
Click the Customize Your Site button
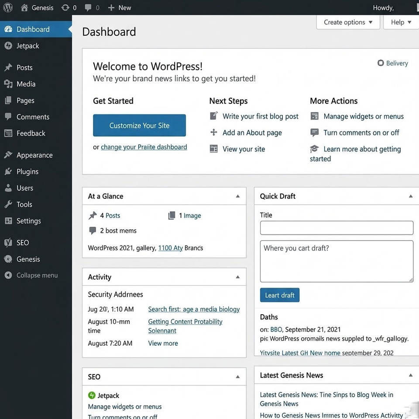click(x=139, y=125)
